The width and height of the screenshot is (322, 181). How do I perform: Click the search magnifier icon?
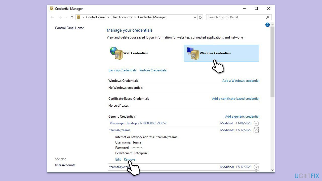pyautogui.click(x=267, y=17)
